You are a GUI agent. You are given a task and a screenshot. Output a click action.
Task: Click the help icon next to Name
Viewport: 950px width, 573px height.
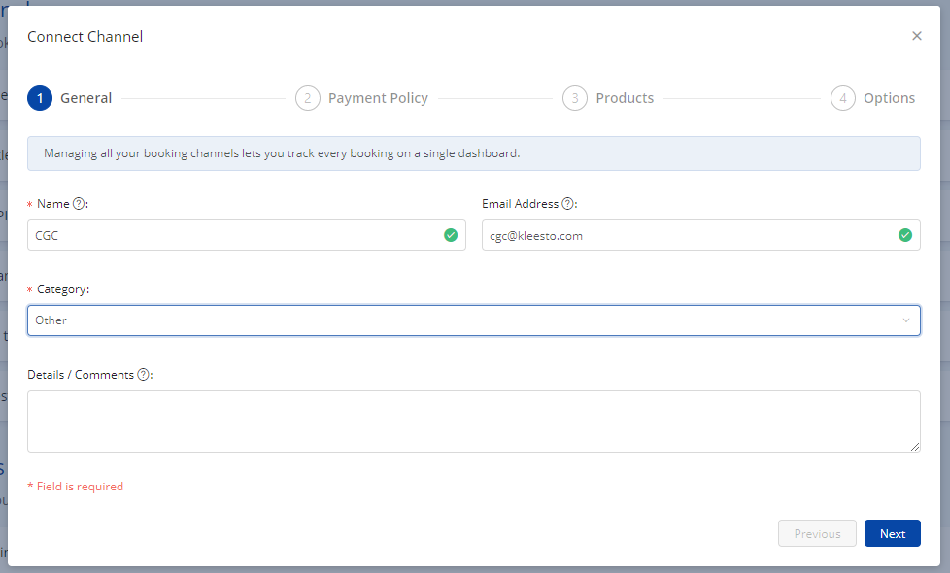point(80,204)
